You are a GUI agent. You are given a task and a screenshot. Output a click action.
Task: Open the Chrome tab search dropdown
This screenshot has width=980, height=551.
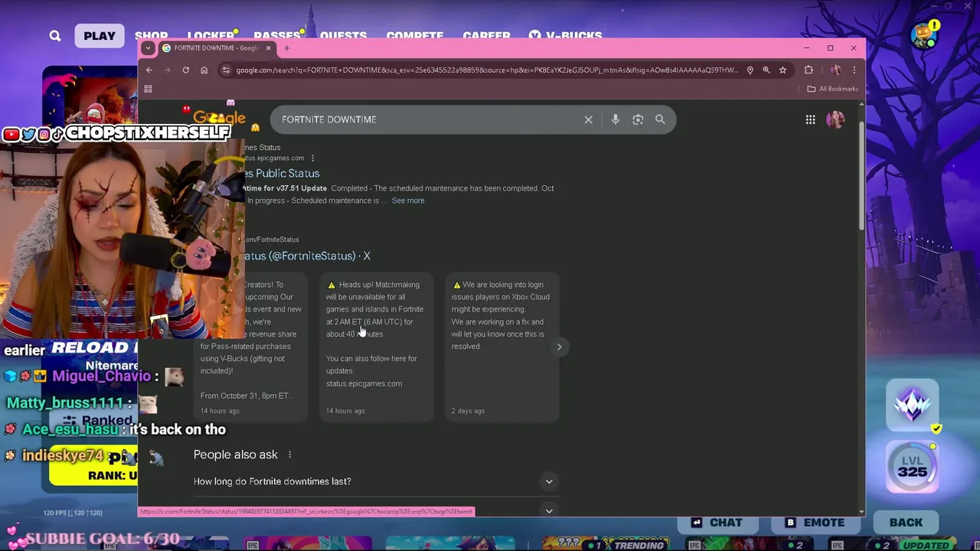pos(148,48)
